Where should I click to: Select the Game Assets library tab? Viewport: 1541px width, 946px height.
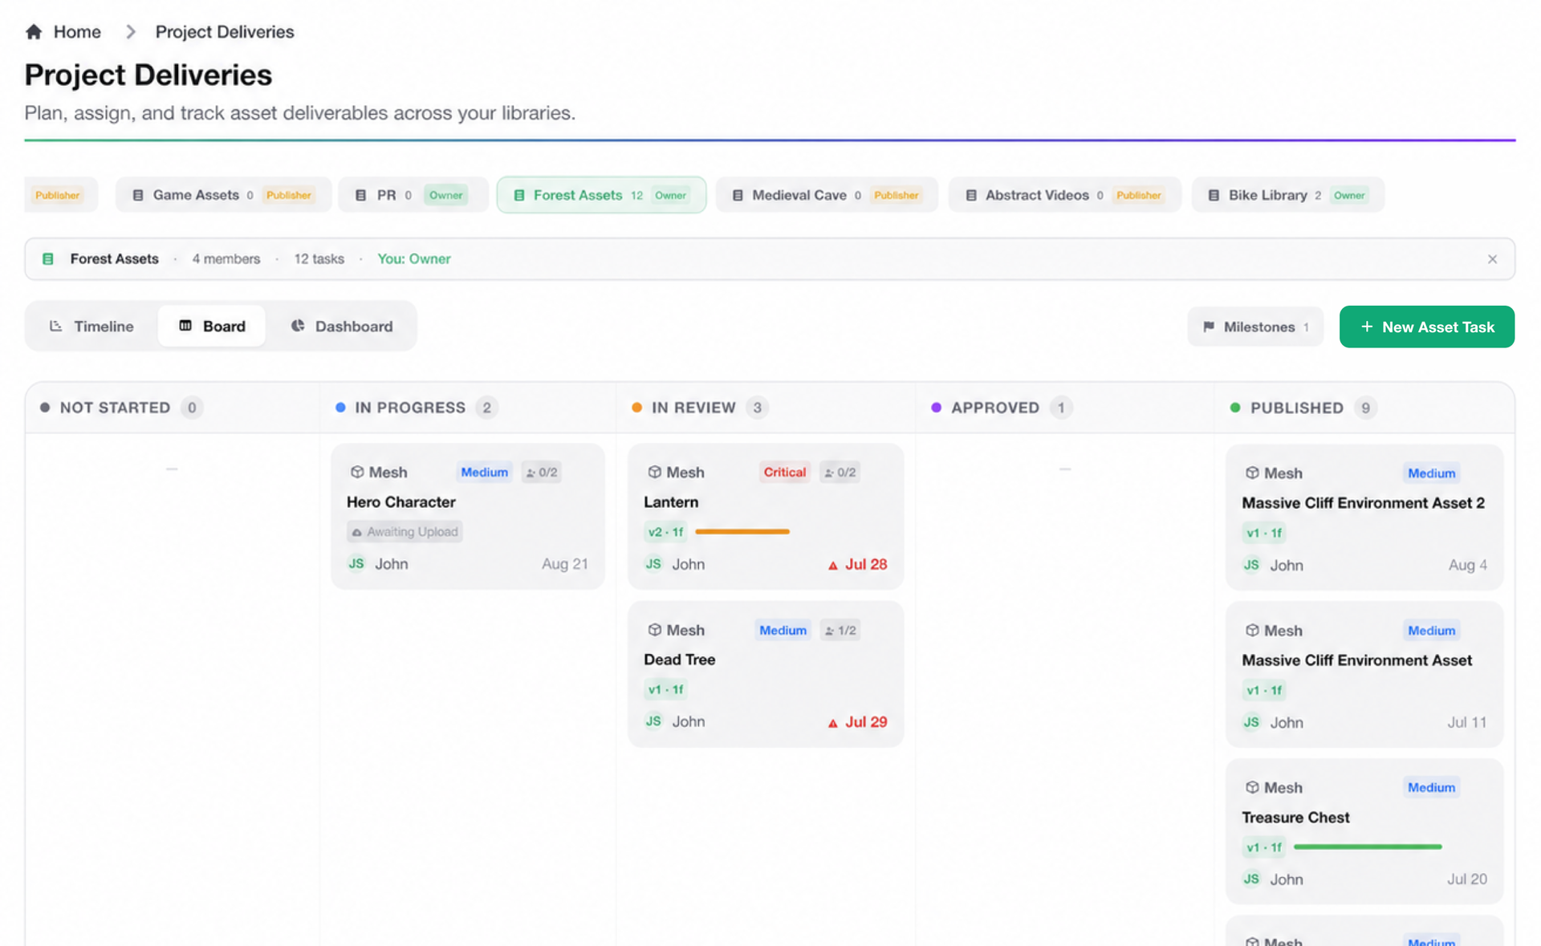[x=223, y=195]
